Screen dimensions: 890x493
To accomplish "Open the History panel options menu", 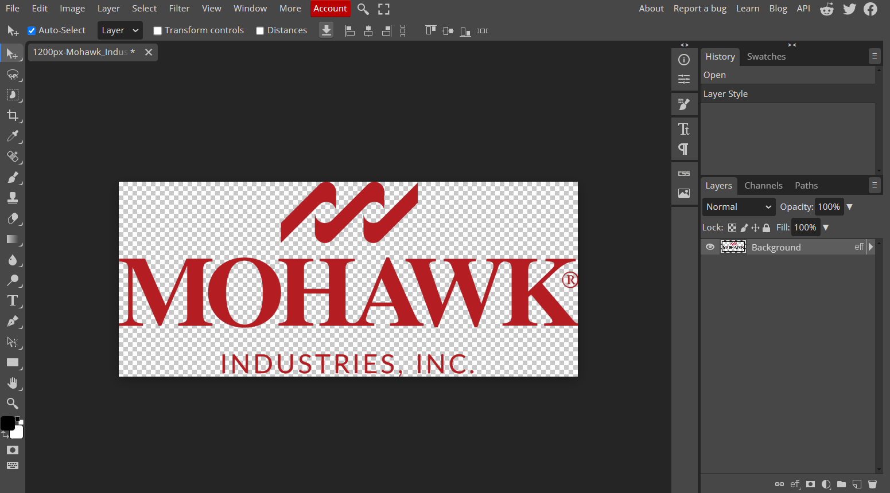I will tap(875, 56).
